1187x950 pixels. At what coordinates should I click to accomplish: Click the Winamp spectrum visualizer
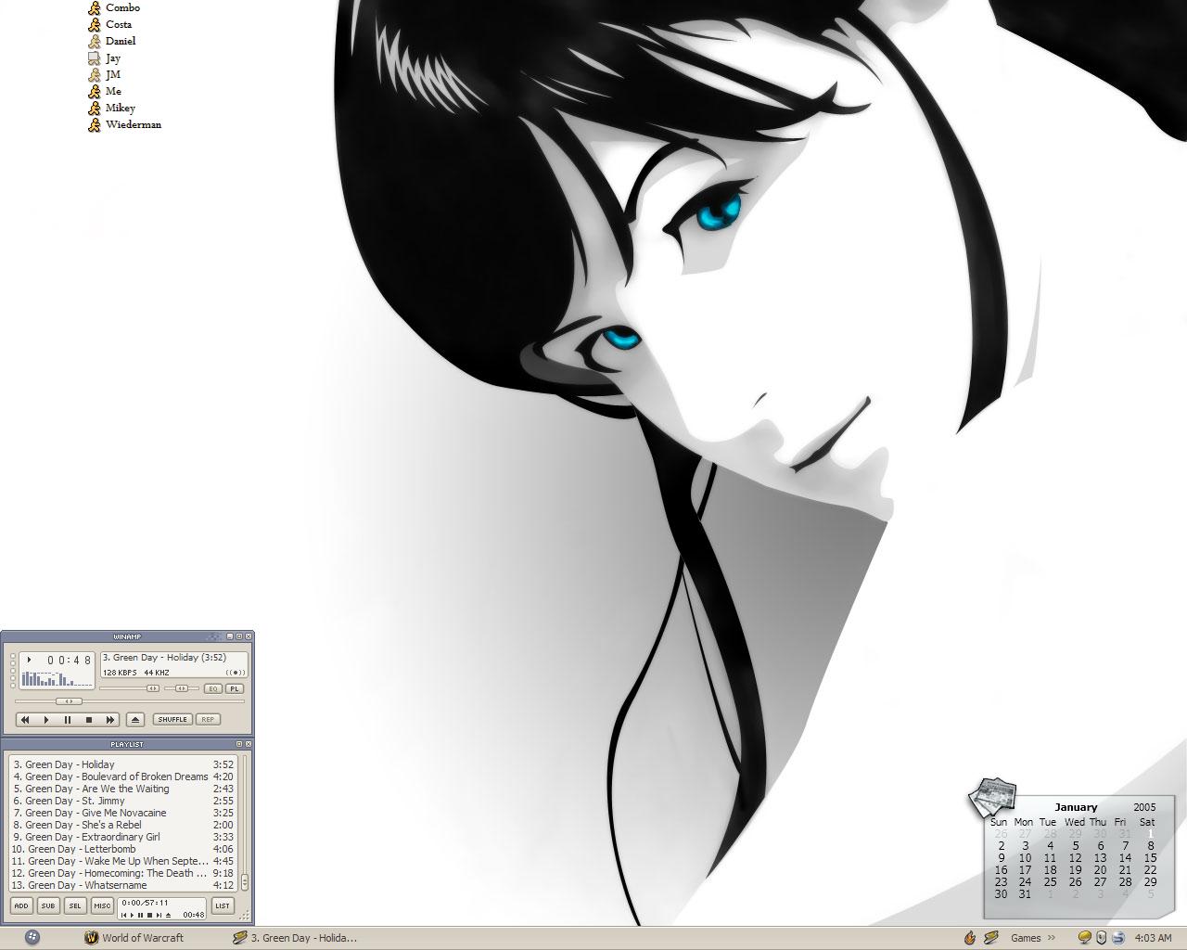57,678
